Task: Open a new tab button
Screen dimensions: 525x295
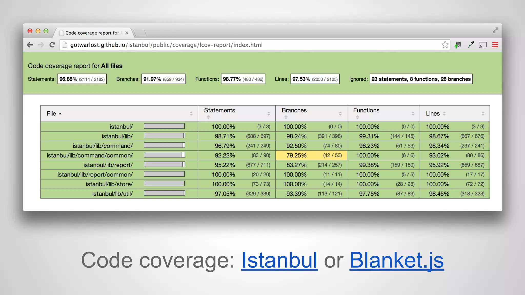Action: [x=140, y=33]
